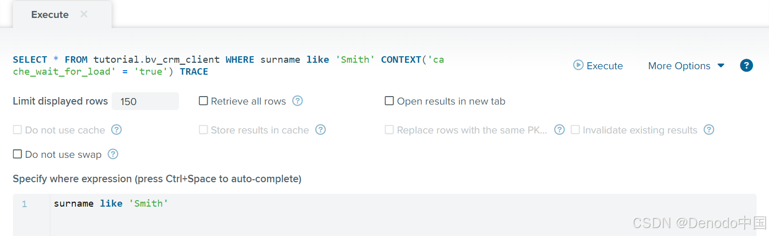Select the Execute tab
Viewport: 769px width, 236px height.
[50, 14]
